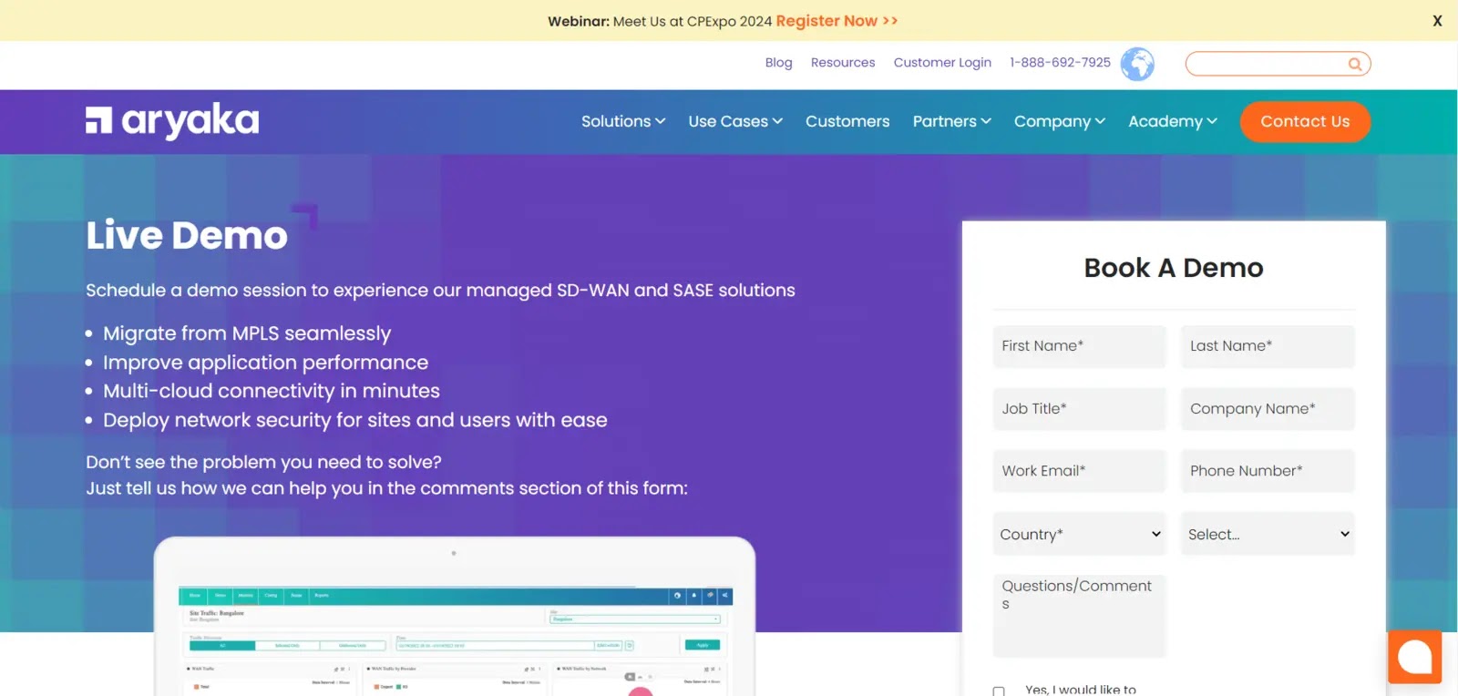
Task: Expand the Use Cases menu
Action: point(735,121)
